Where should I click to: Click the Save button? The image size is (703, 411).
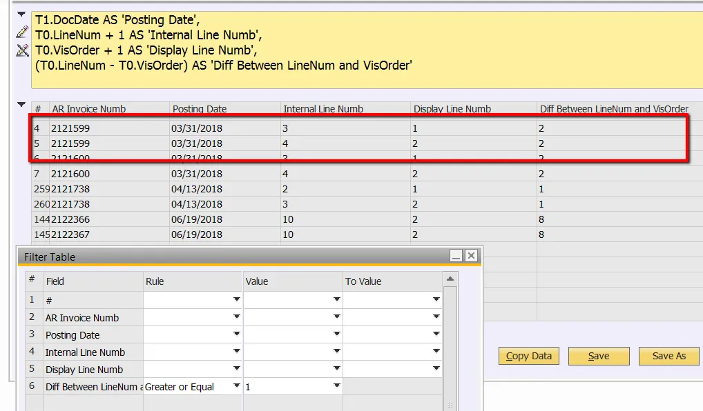pyautogui.click(x=598, y=356)
